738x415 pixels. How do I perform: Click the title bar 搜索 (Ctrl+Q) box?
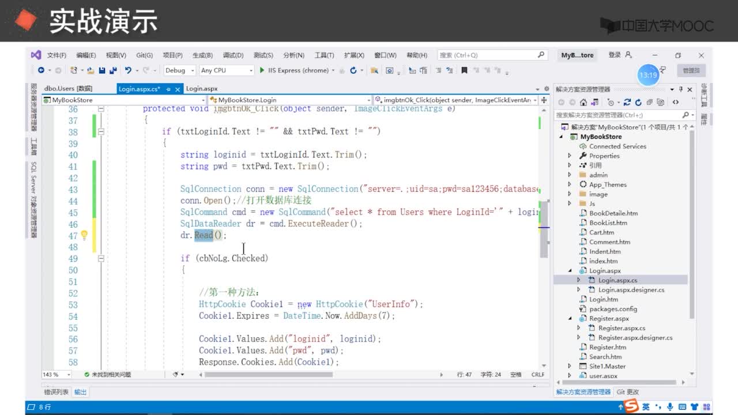(492, 55)
